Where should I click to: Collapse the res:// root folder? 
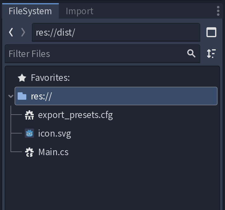point(11,96)
